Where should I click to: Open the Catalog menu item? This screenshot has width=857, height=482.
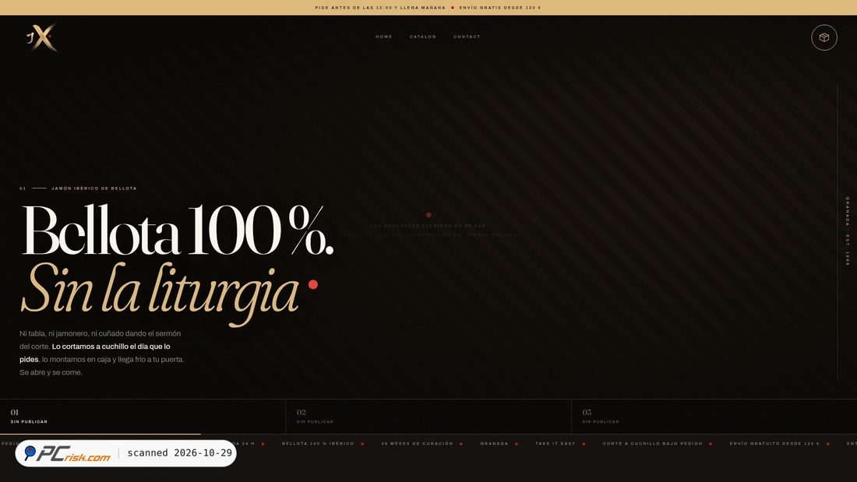(x=422, y=37)
